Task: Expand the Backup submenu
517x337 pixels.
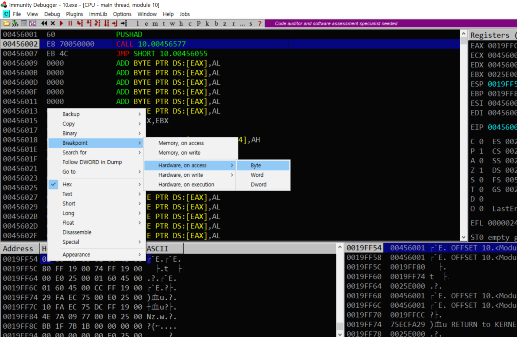Action: [x=96, y=114]
